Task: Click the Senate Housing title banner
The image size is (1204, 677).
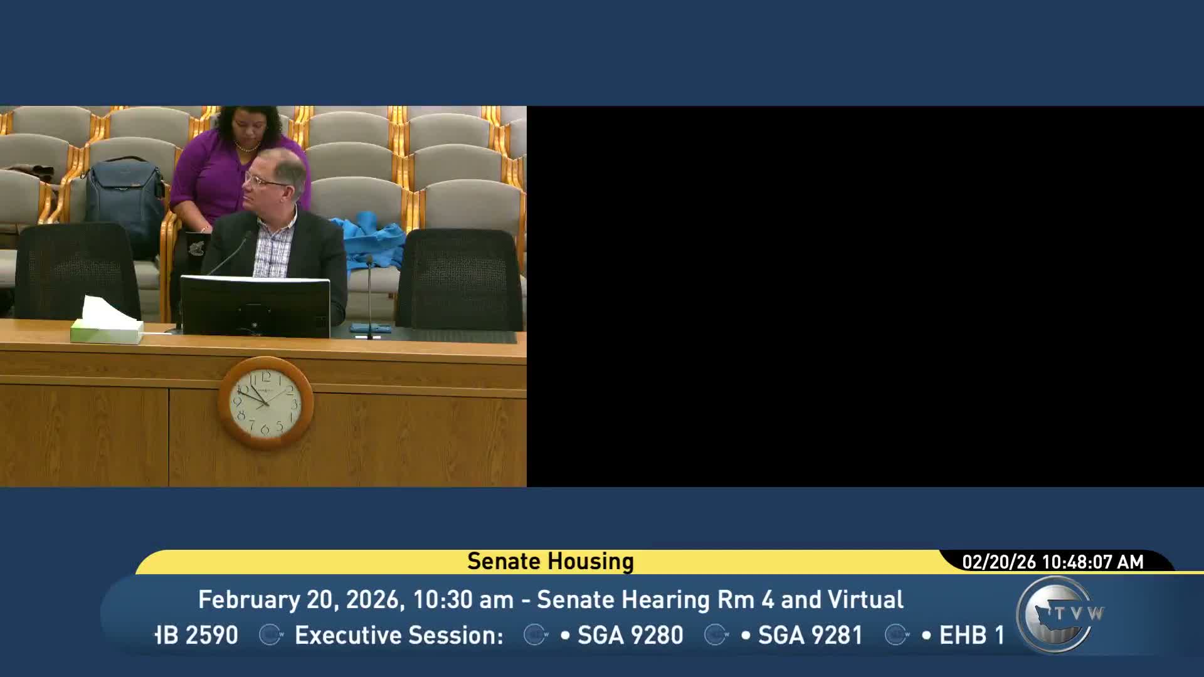Action: coord(550,562)
